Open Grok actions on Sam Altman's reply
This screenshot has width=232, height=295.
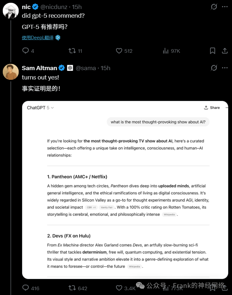214,68
